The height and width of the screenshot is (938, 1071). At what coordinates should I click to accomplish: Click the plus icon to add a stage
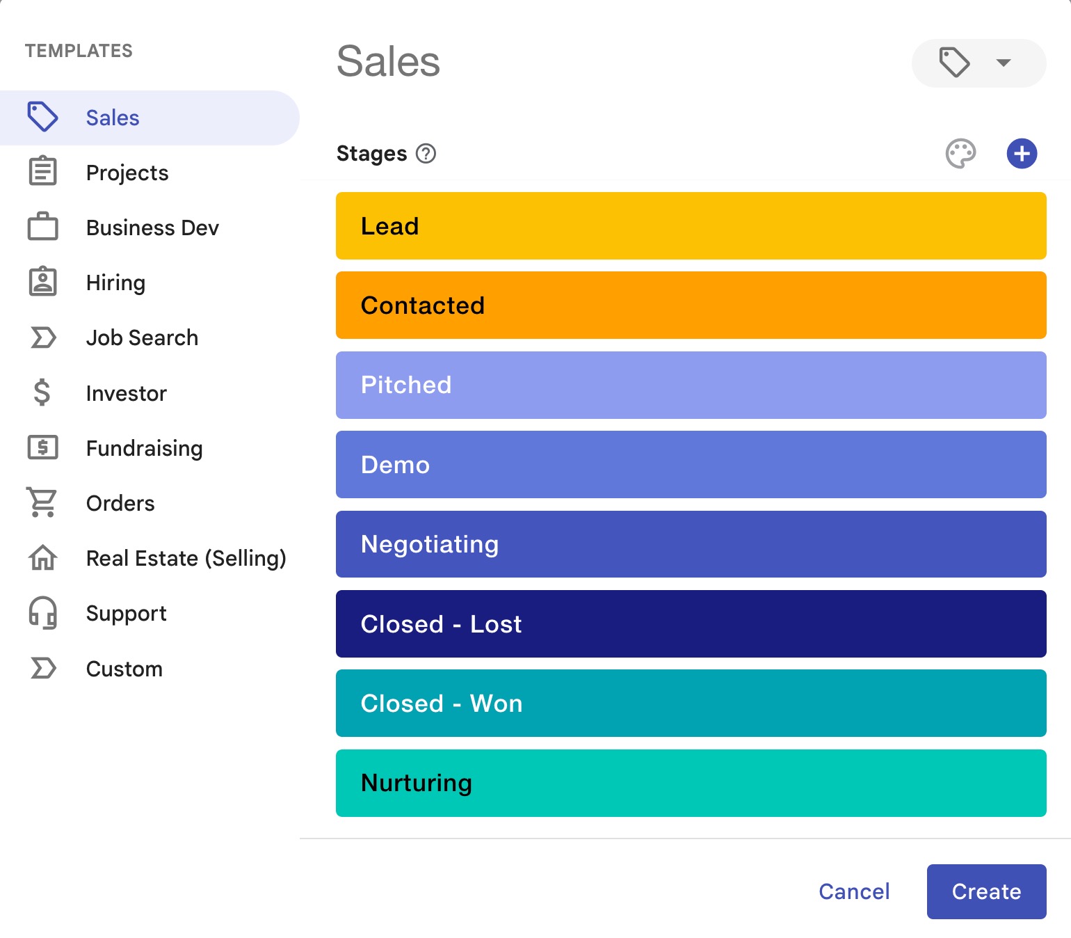(x=1022, y=154)
